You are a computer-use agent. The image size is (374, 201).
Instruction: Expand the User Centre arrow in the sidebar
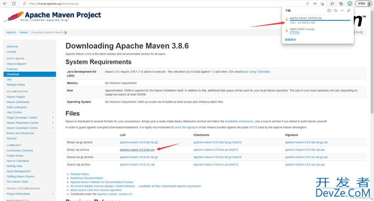53,112
